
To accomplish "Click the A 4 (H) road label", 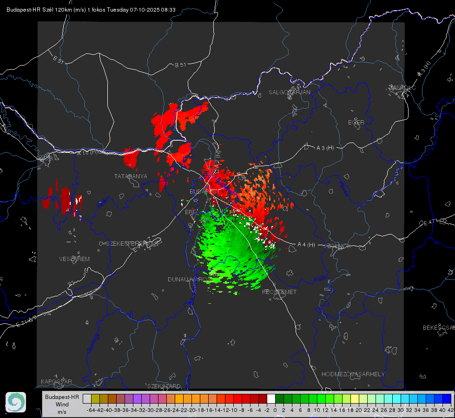I will (x=306, y=245).
